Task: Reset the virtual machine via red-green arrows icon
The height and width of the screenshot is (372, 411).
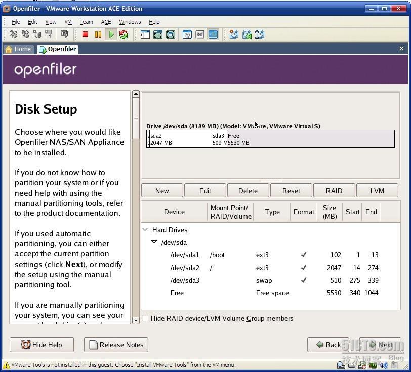Action: pos(124,34)
